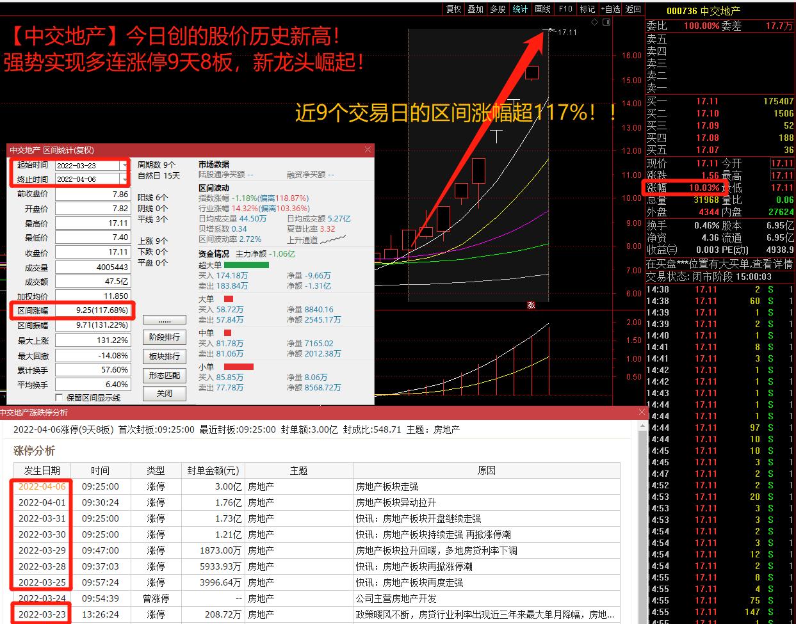Viewport: 796px width, 624px height.
Task: Select the 2022-03-24 曾涨停 row
Action: coord(316,598)
